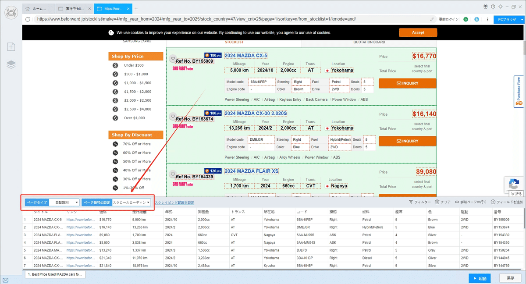
Task: Click the app logo icon at top-left
Action: [11, 12]
